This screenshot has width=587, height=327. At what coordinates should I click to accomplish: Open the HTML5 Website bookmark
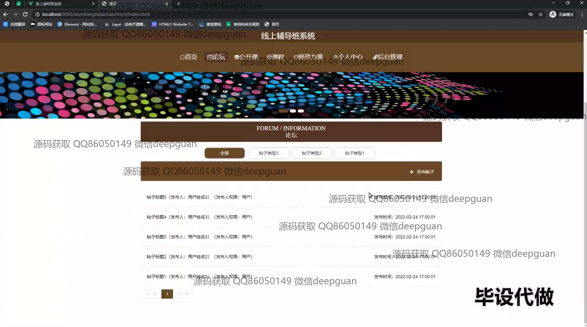pos(173,24)
